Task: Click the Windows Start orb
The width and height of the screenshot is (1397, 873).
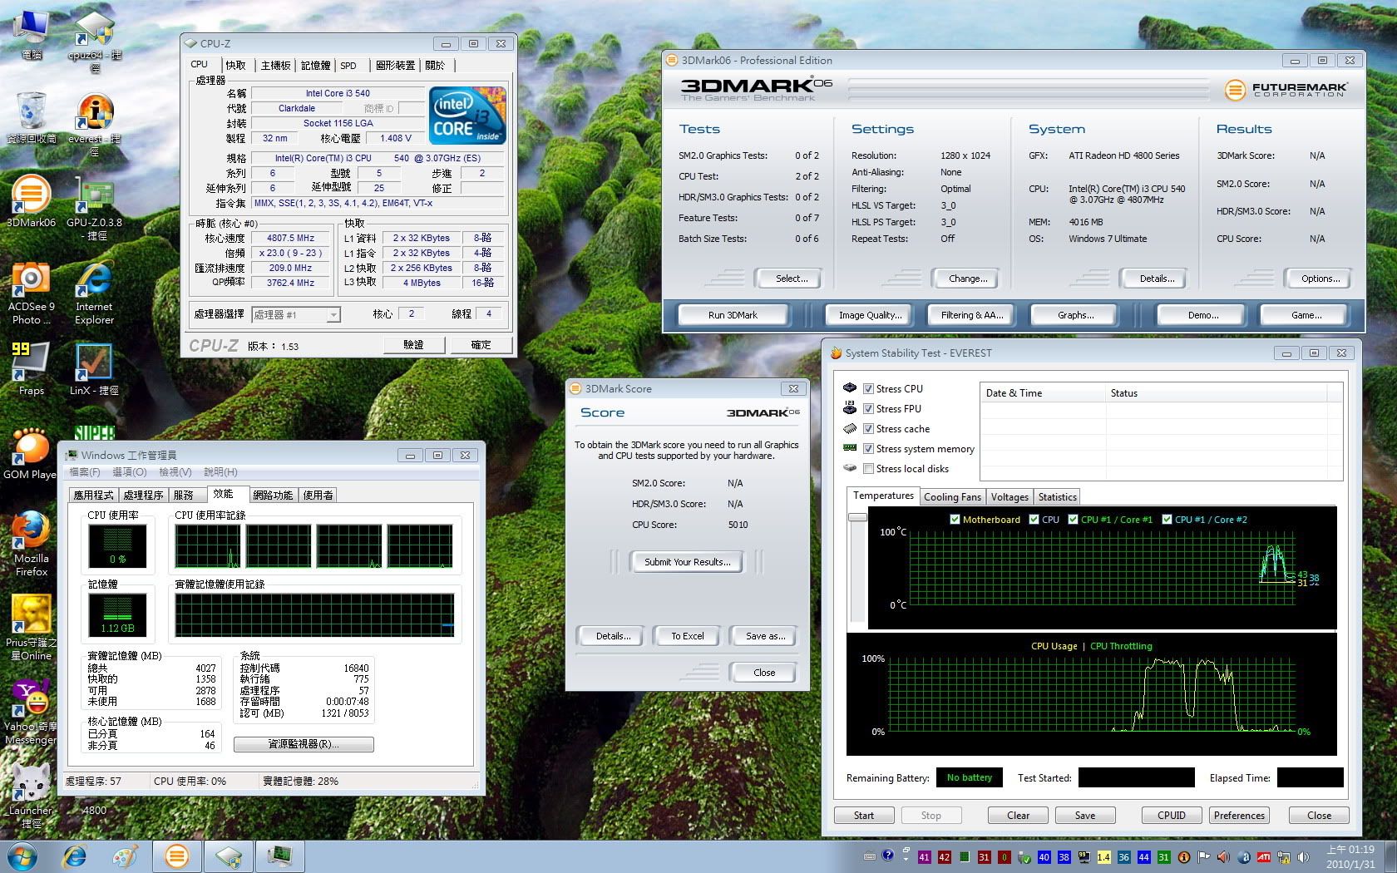Action: click(x=22, y=856)
